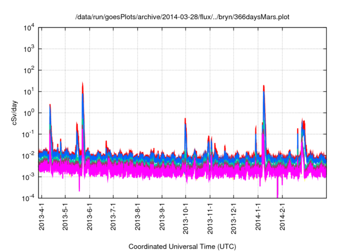Select the 2013-9-1 date tick label
The width and height of the screenshot is (360, 252).
(163, 216)
